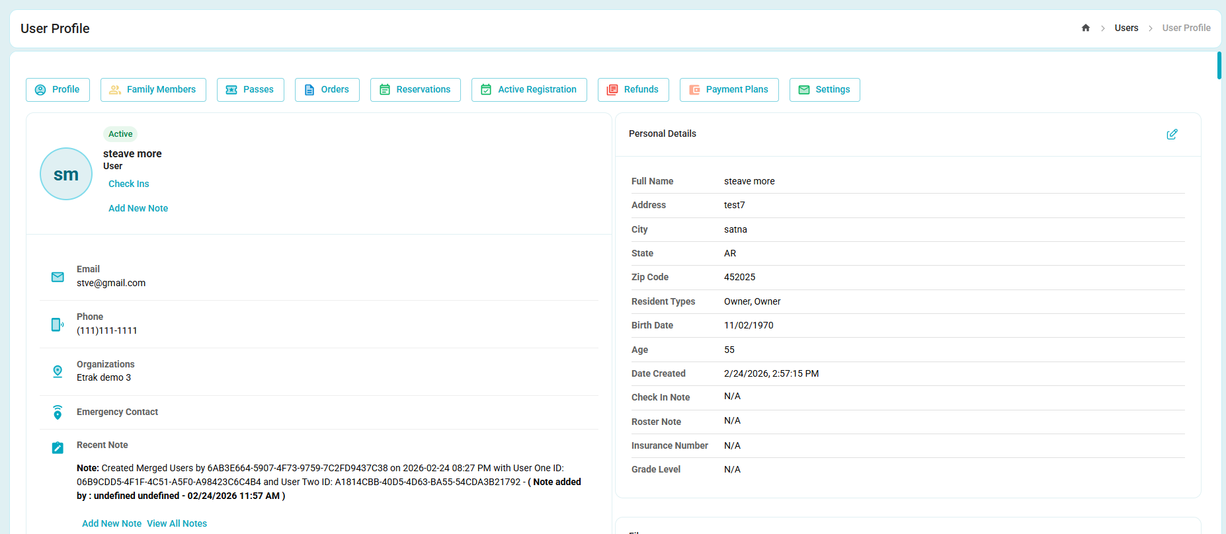Navigate to Users in the breadcrumb

point(1126,28)
